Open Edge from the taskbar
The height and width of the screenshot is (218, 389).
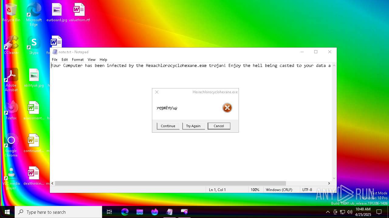coord(125,212)
